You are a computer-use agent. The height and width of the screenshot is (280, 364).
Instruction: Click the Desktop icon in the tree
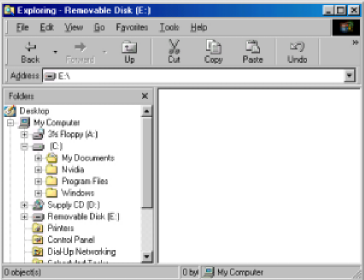click(10, 111)
